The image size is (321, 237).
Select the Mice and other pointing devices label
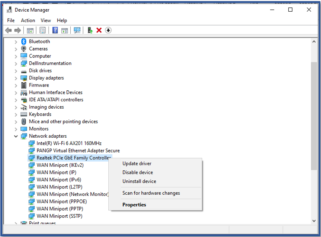click(x=64, y=121)
